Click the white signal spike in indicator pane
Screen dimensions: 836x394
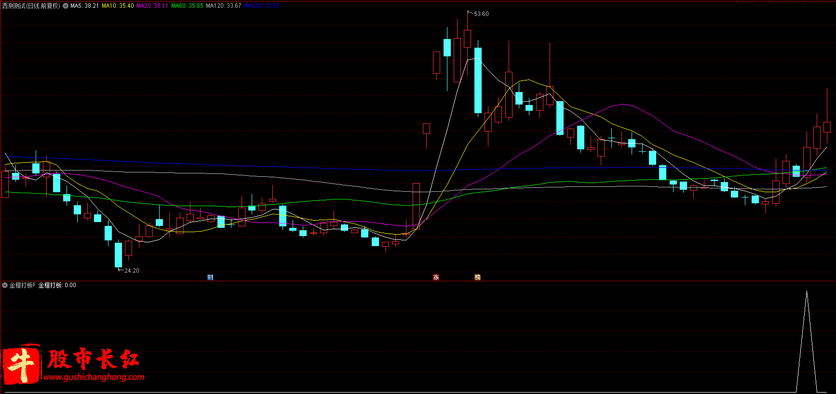(807, 341)
